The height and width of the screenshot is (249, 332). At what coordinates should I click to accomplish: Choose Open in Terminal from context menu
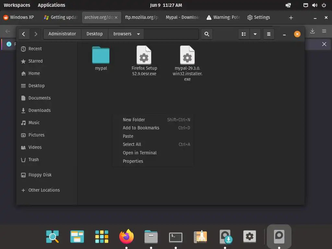tap(153, 153)
